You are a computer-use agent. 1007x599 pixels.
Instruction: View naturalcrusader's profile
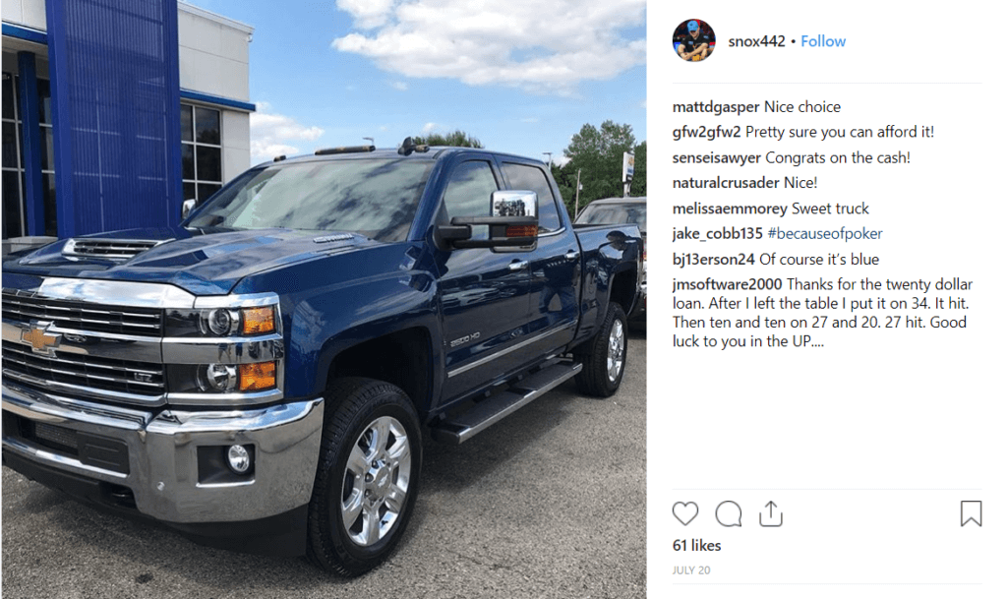pos(725,182)
